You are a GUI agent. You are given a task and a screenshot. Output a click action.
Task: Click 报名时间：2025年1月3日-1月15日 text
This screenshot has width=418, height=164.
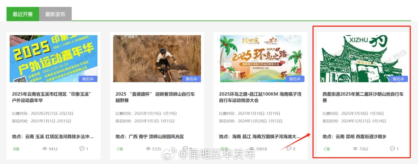tap(145, 121)
